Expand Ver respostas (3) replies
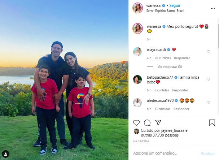This screenshot has width=219, height=160. click(x=170, y=67)
